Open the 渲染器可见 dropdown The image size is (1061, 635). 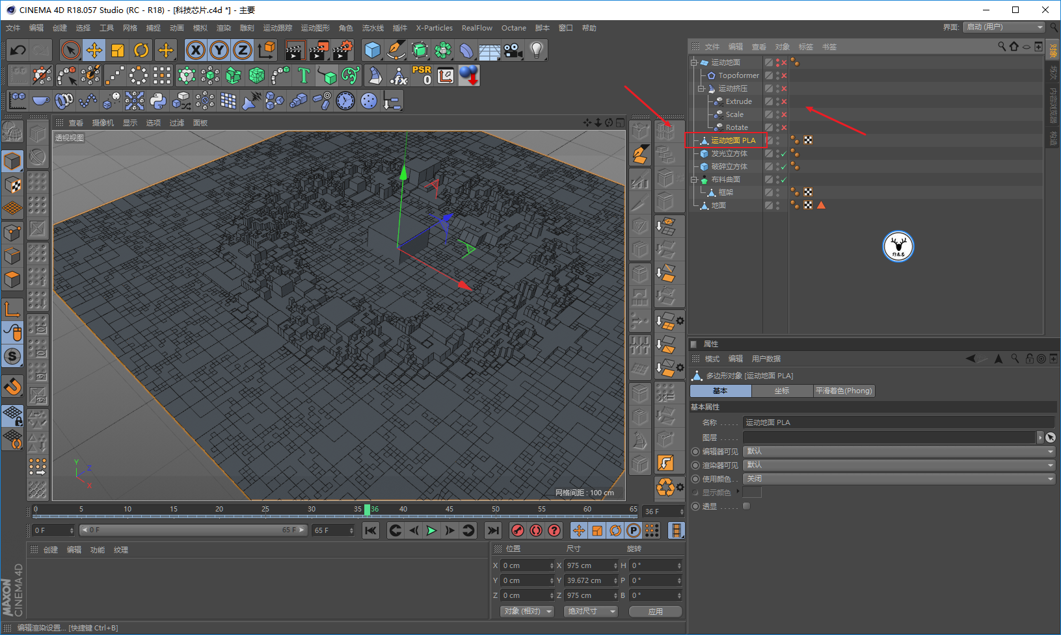pyautogui.click(x=899, y=465)
